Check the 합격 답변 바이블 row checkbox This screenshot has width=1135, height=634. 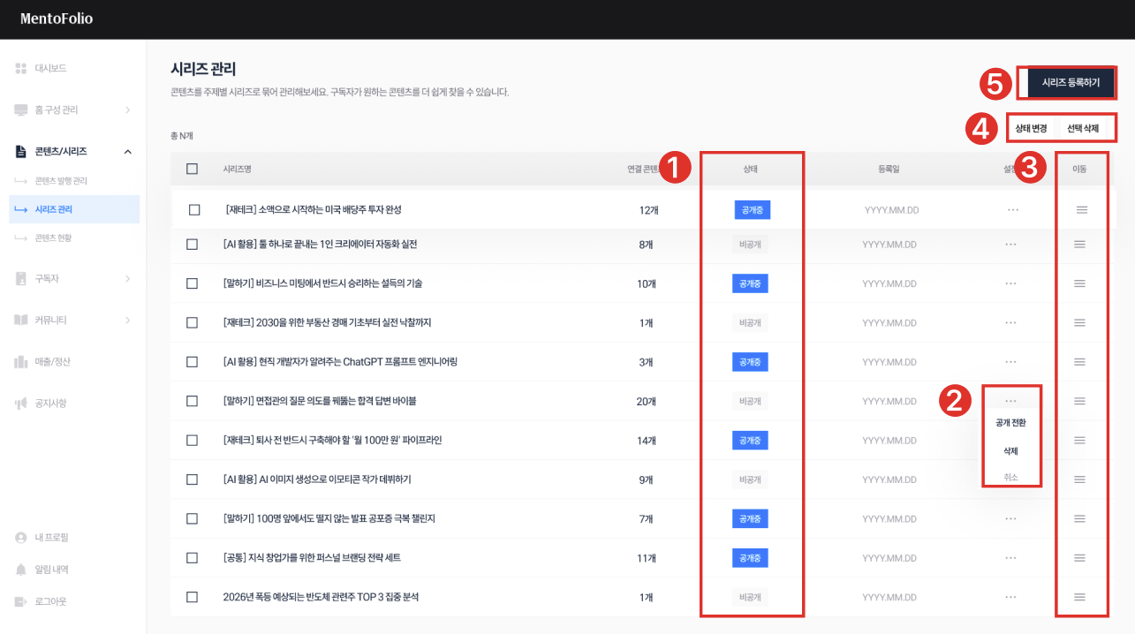(x=193, y=401)
